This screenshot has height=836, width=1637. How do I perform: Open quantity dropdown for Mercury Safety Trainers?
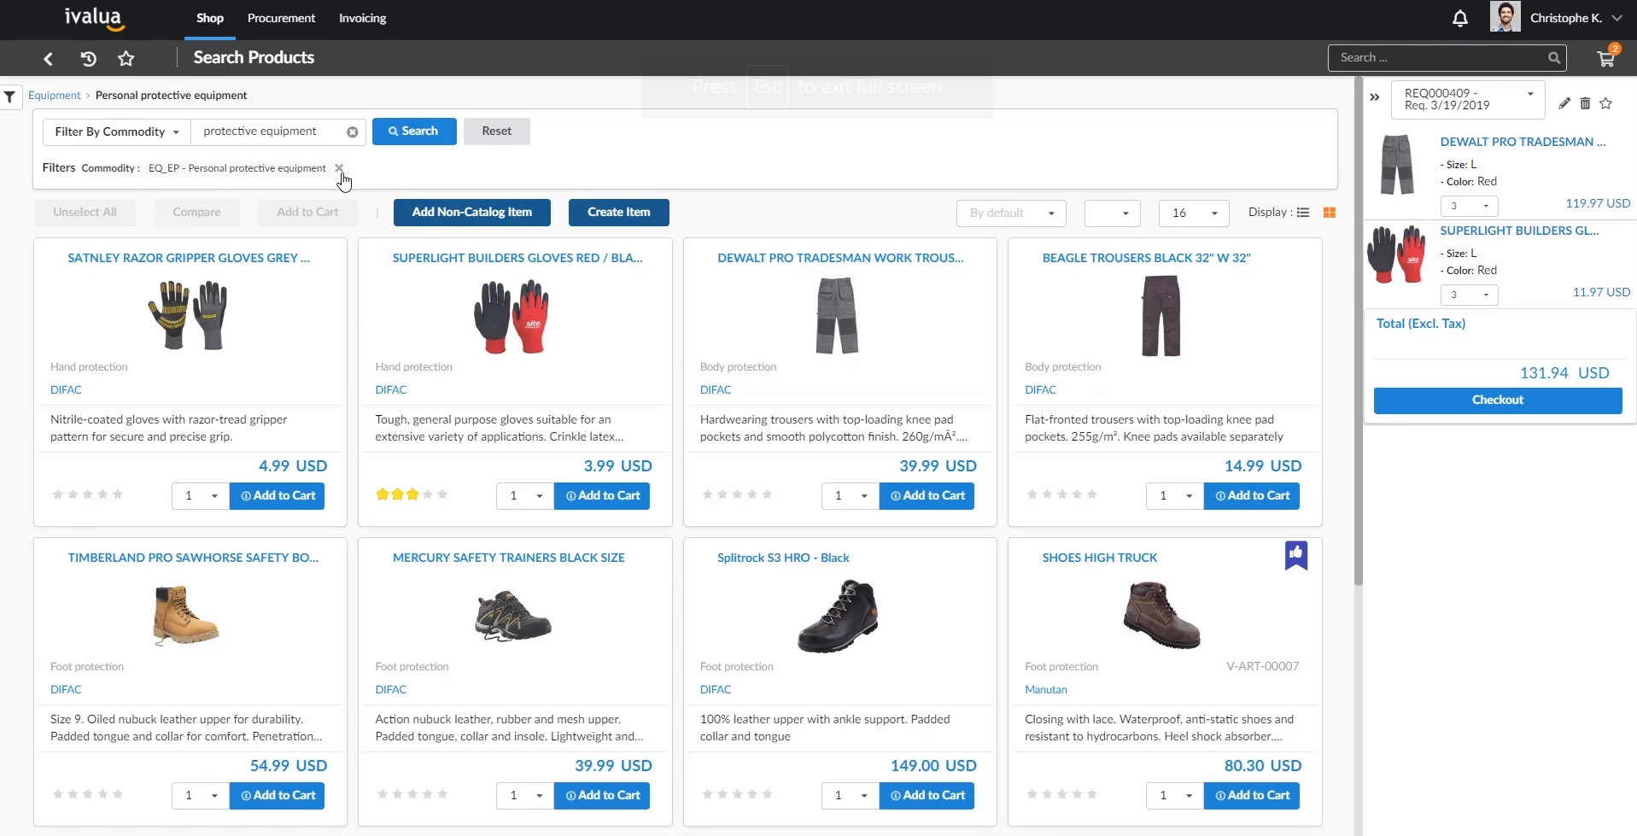tap(525, 796)
